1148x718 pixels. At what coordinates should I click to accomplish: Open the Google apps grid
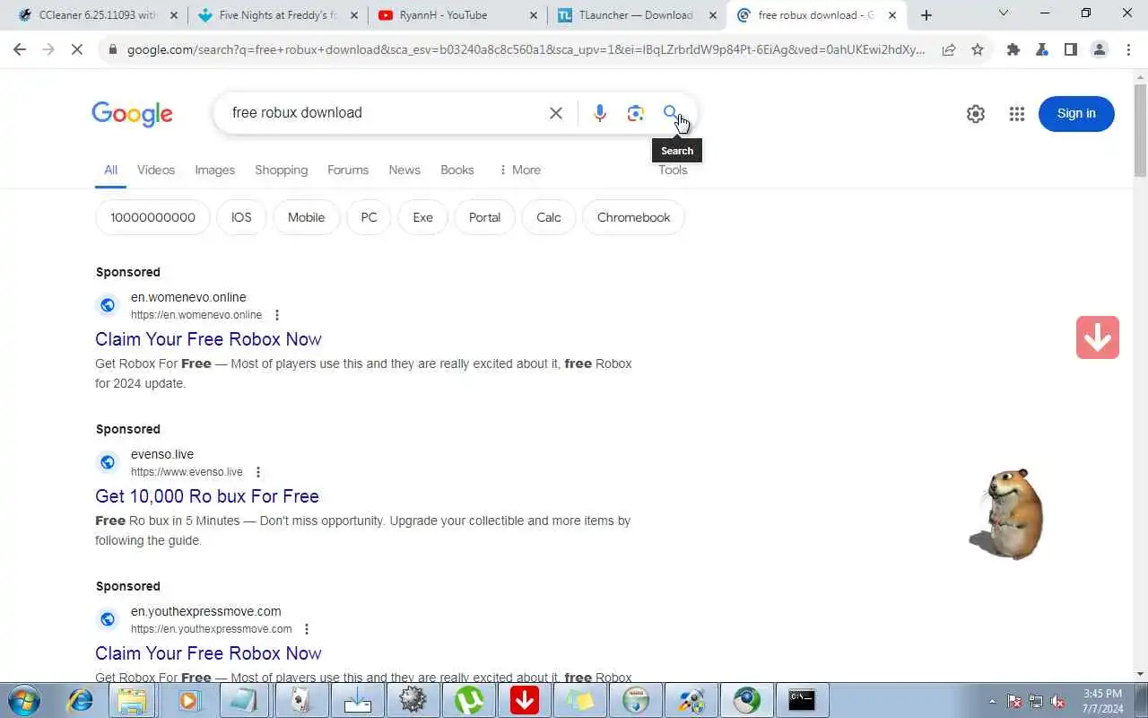(x=1016, y=114)
